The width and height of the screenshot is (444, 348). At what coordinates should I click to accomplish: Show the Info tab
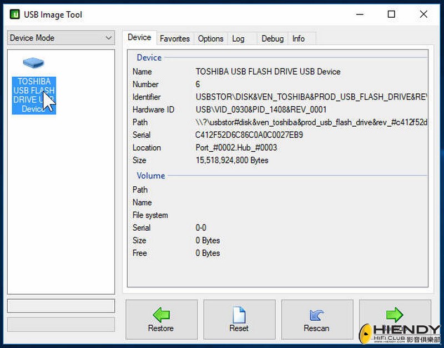click(299, 39)
